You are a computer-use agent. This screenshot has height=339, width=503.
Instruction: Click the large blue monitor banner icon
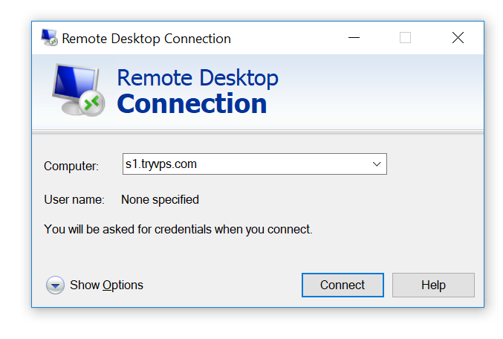click(78, 89)
